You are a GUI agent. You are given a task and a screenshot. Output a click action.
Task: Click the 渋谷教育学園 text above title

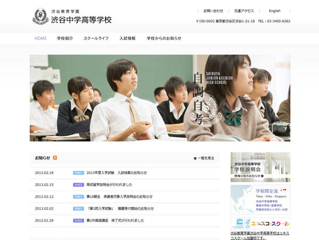[x=65, y=11]
